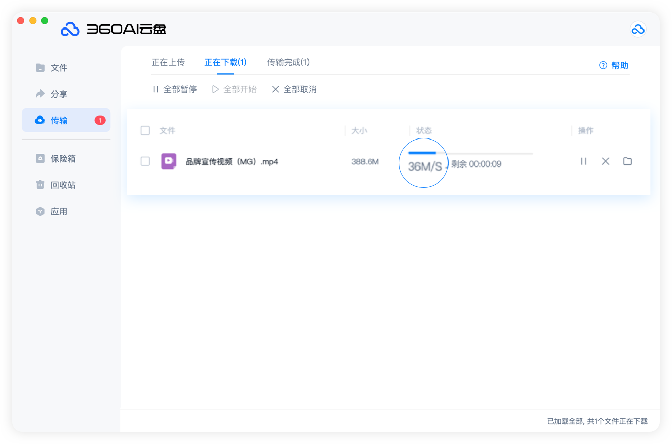This screenshot has width=672, height=444.
Task: Click the 全部取消 cancel-all button
Action: tap(294, 89)
